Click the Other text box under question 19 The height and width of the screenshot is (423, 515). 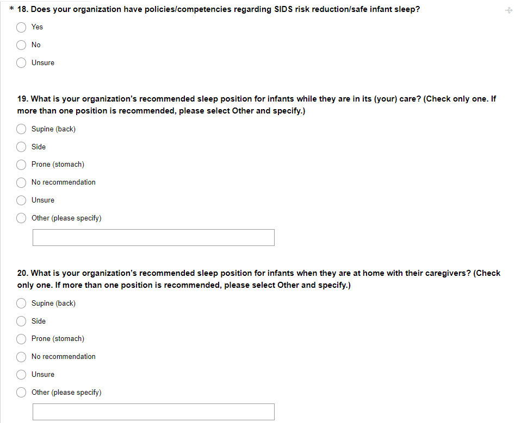coord(153,238)
